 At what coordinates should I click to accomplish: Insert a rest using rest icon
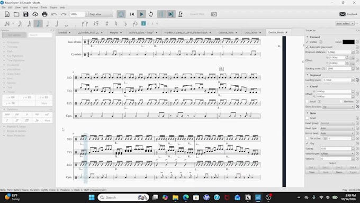(x=96, y=23)
